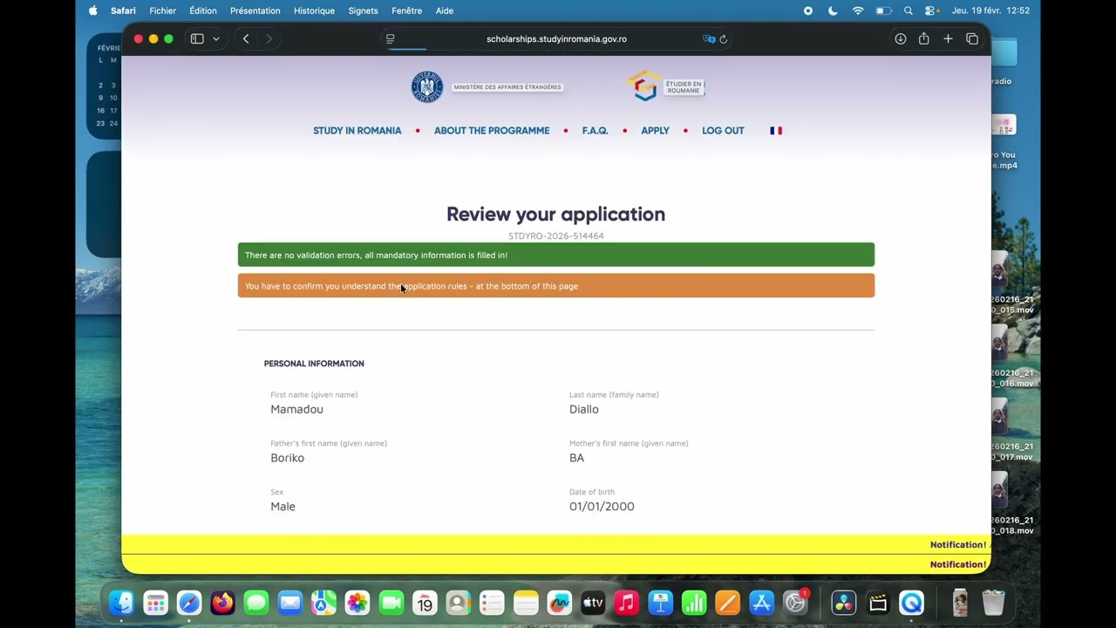Click the page reader/settings icon in the address bar
The height and width of the screenshot is (628, 1116).
pos(390,38)
